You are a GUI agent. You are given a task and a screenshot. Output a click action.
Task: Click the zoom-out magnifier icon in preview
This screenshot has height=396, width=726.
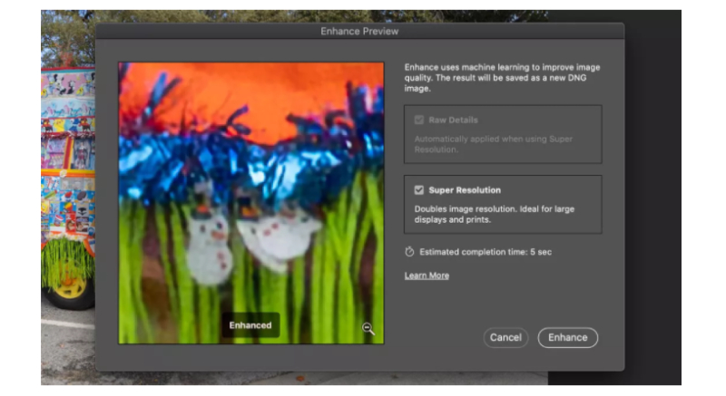pyautogui.click(x=368, y=329)
